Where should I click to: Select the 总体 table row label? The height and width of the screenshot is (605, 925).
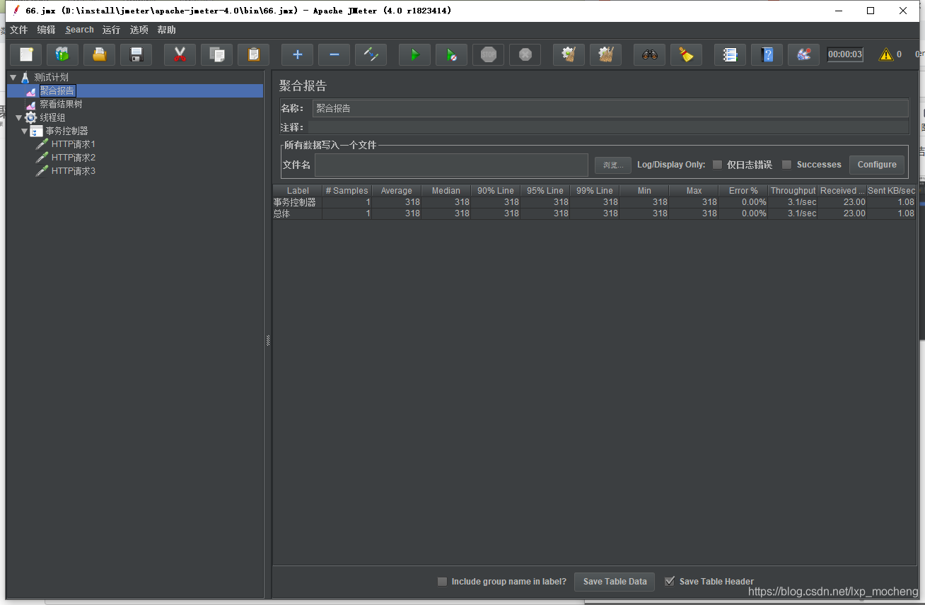pos(281,213)
